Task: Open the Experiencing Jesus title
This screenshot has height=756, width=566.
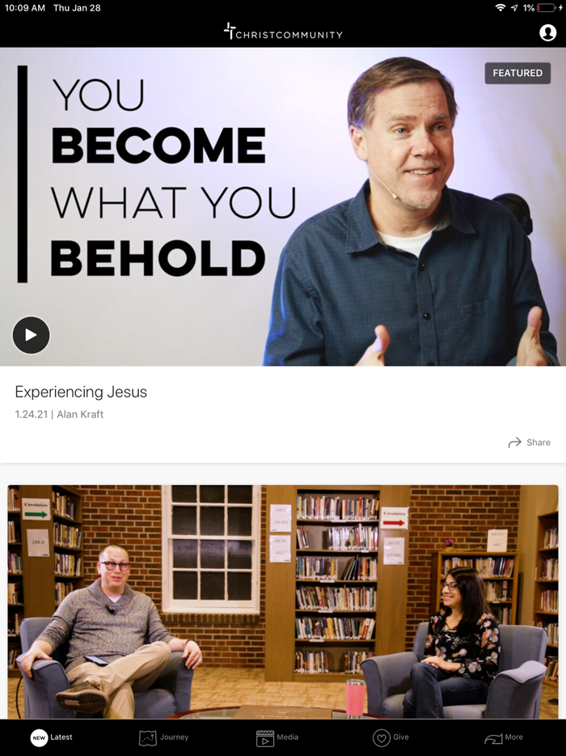Action: (81, 392)
